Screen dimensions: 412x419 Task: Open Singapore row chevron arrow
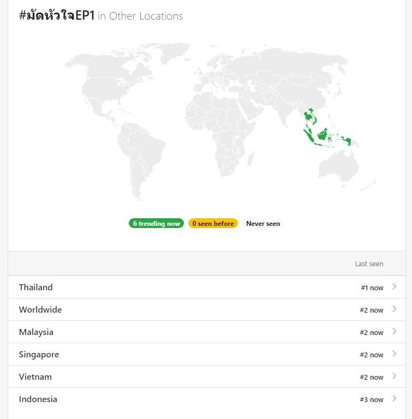pos(394,354)
